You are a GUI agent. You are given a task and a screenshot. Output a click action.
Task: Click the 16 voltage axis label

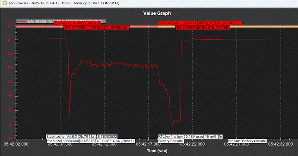10,96
